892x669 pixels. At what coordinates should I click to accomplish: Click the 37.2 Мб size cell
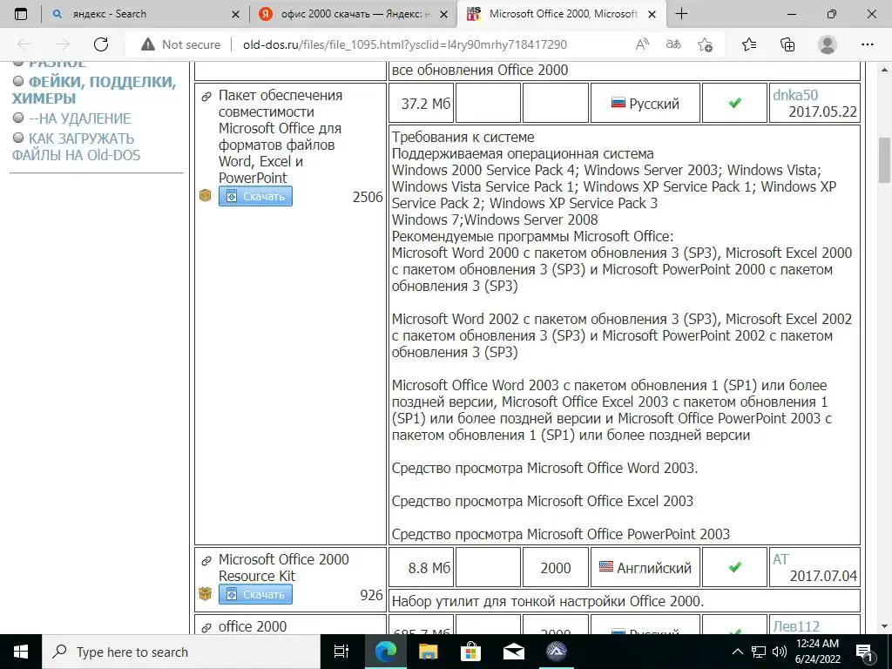point(422,104)
